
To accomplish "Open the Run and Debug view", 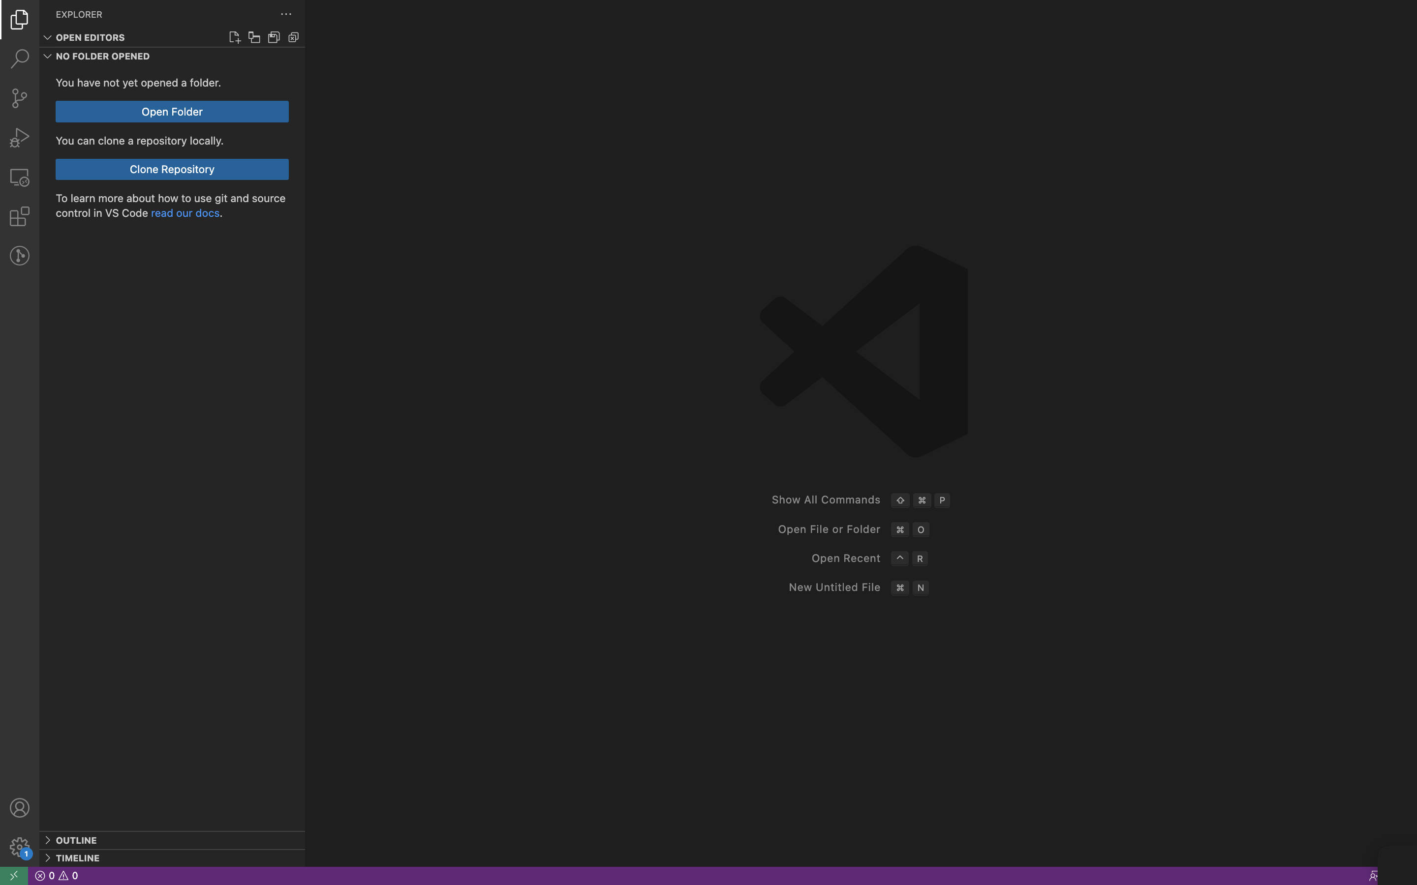I will (19, 138).
